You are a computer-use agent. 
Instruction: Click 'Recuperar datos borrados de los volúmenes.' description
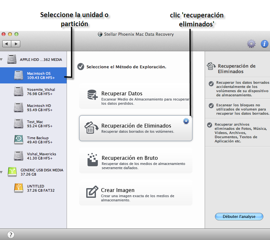138,131
